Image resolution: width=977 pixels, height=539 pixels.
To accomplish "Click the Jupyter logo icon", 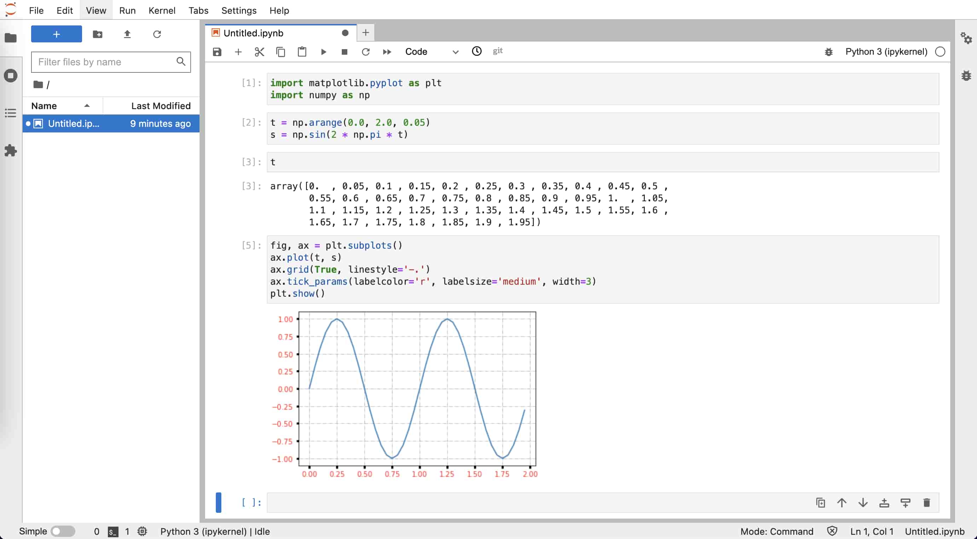I will [11, 9].
